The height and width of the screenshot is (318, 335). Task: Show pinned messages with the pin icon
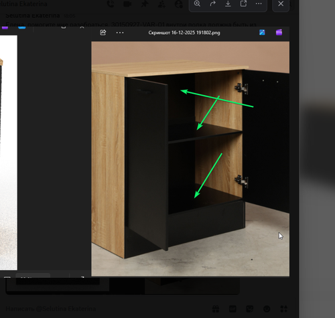[145, 4]
